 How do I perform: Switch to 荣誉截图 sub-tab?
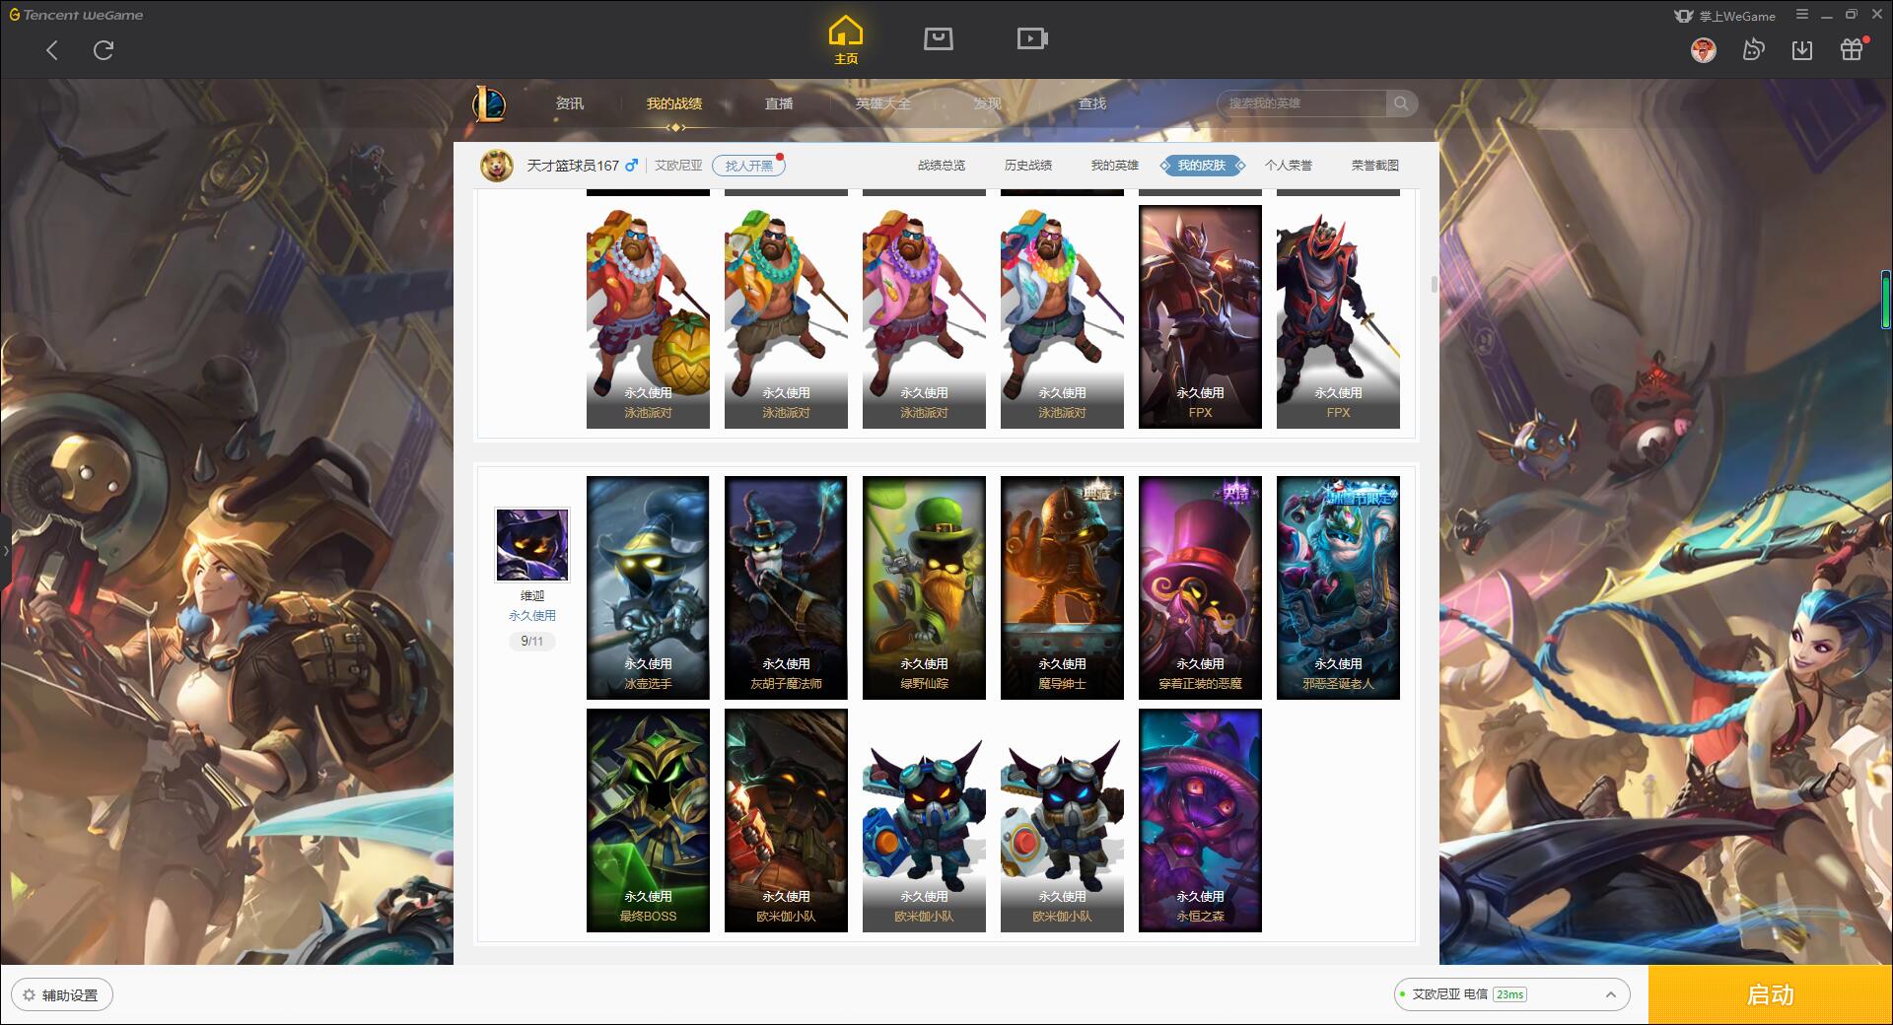(1375, 166)
